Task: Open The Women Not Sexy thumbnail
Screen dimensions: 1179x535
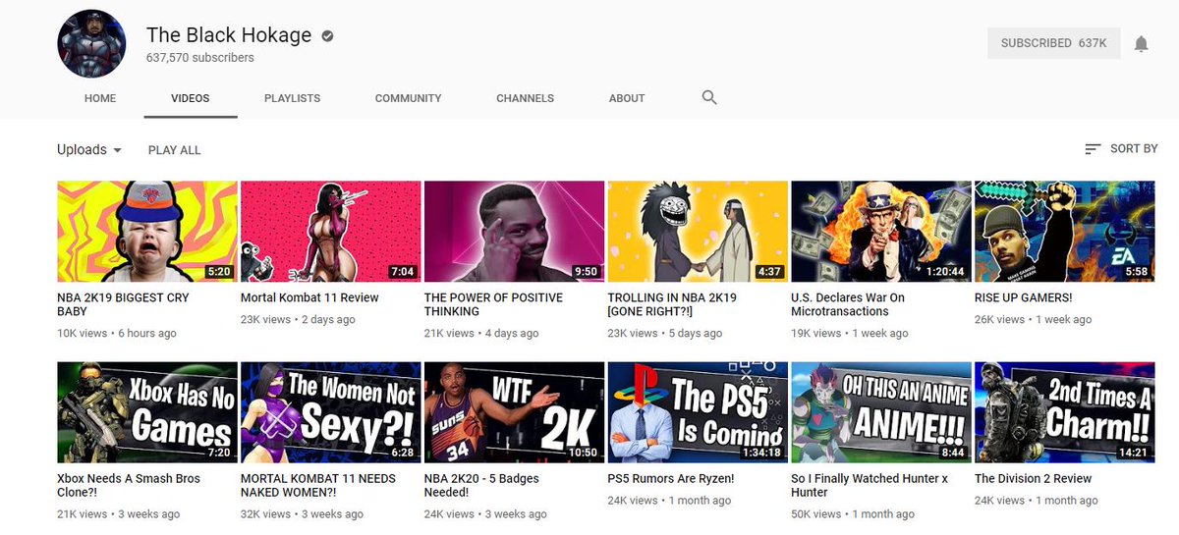Action: coord(331,412)
